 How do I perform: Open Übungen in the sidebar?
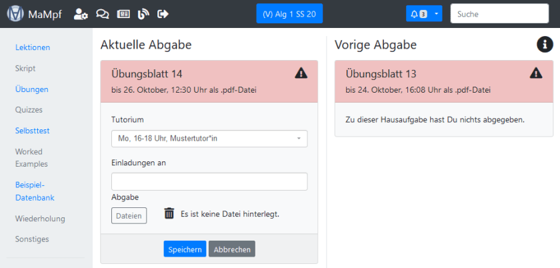pos(32,89)
